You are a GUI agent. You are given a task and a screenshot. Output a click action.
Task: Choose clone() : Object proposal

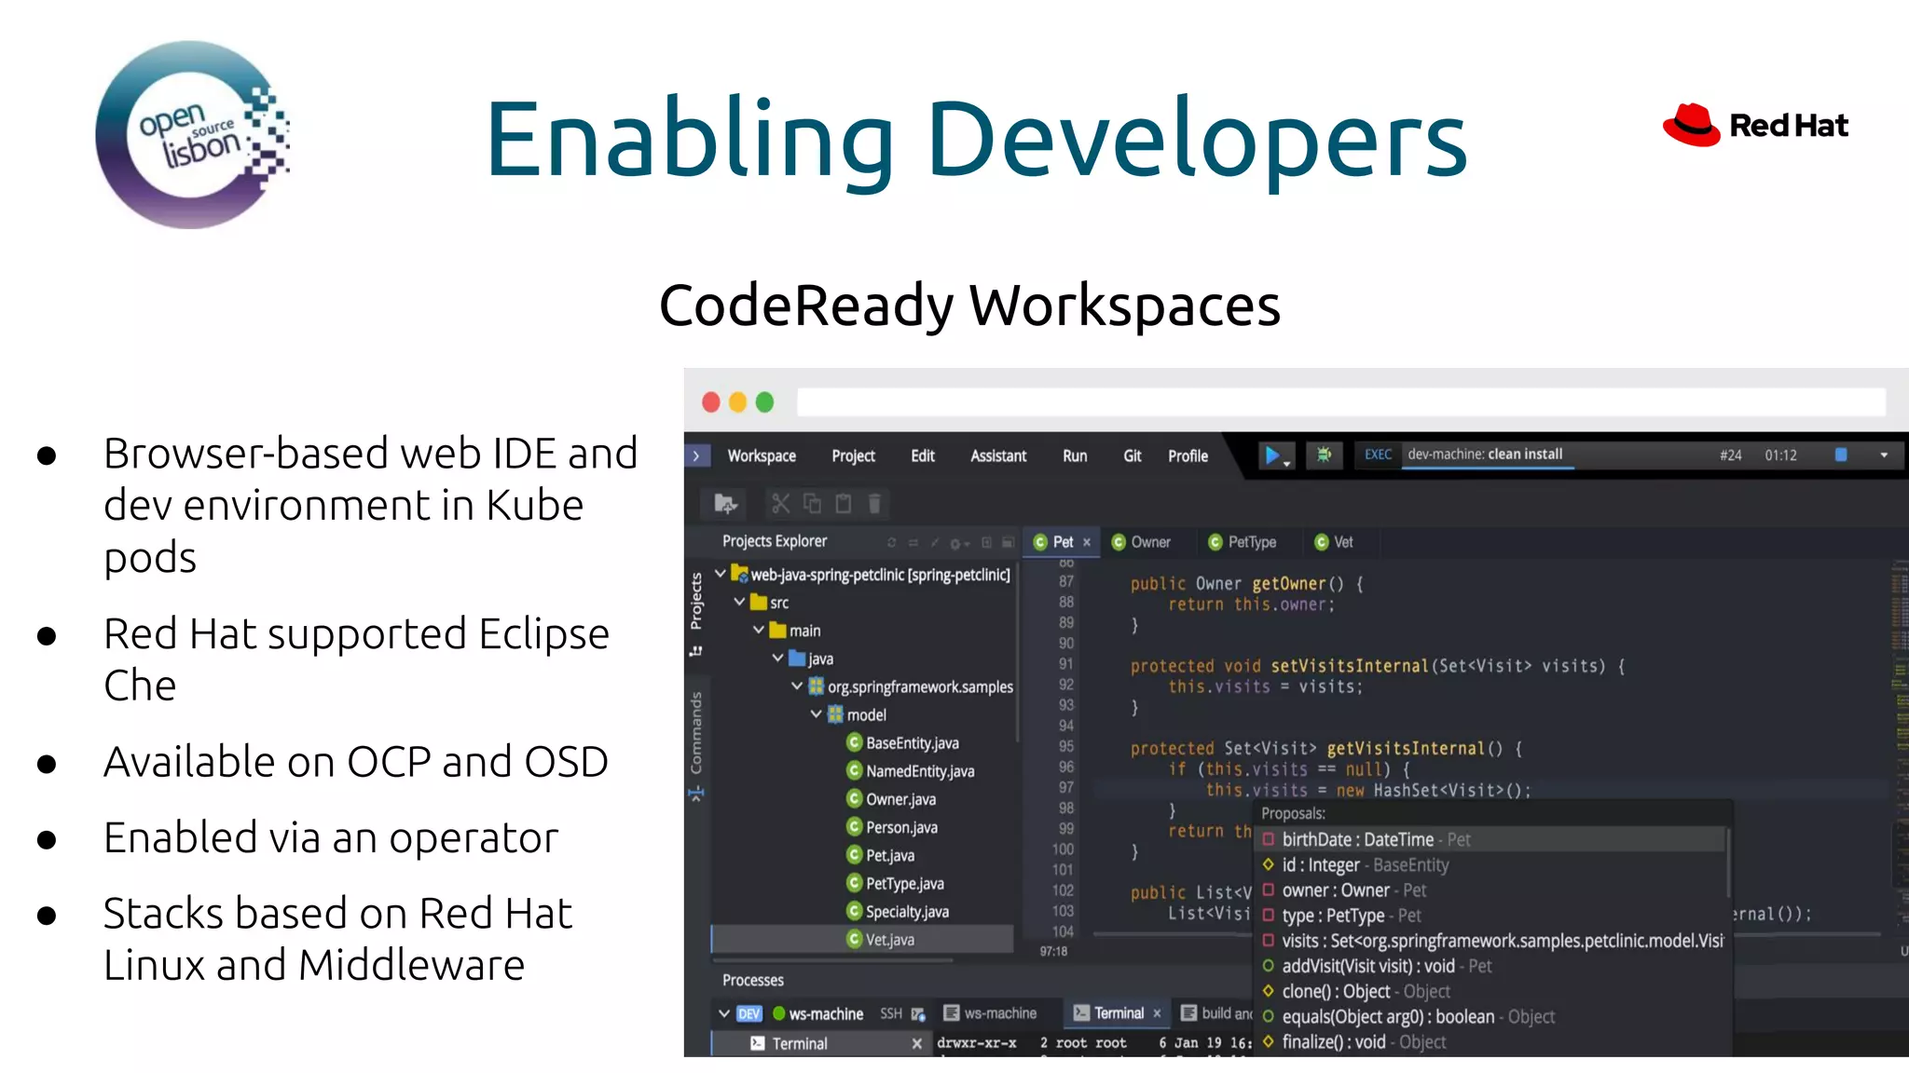pyautogui.click(x=1491, y=991)
